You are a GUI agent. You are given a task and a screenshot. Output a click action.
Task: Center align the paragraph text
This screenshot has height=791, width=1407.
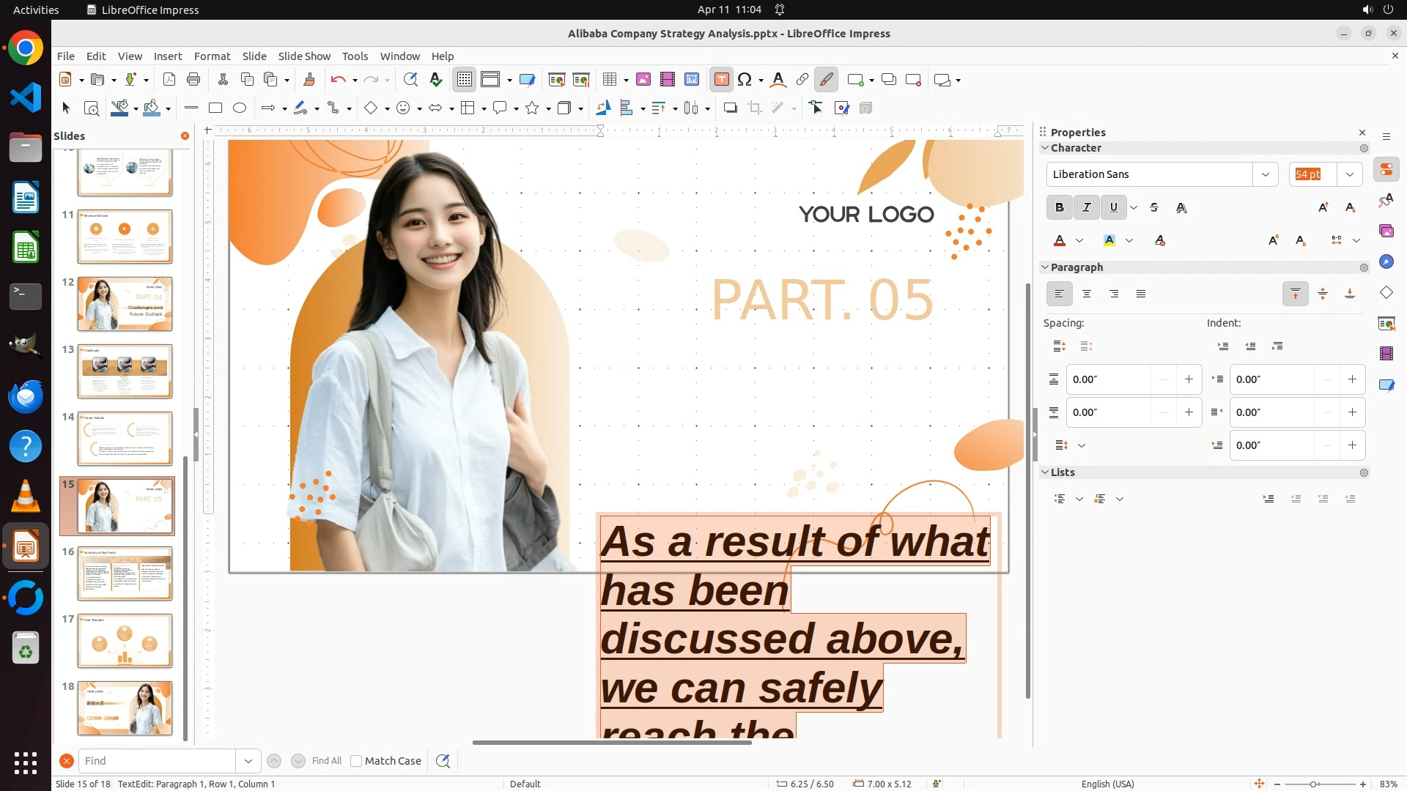(x=1087, y=294)
